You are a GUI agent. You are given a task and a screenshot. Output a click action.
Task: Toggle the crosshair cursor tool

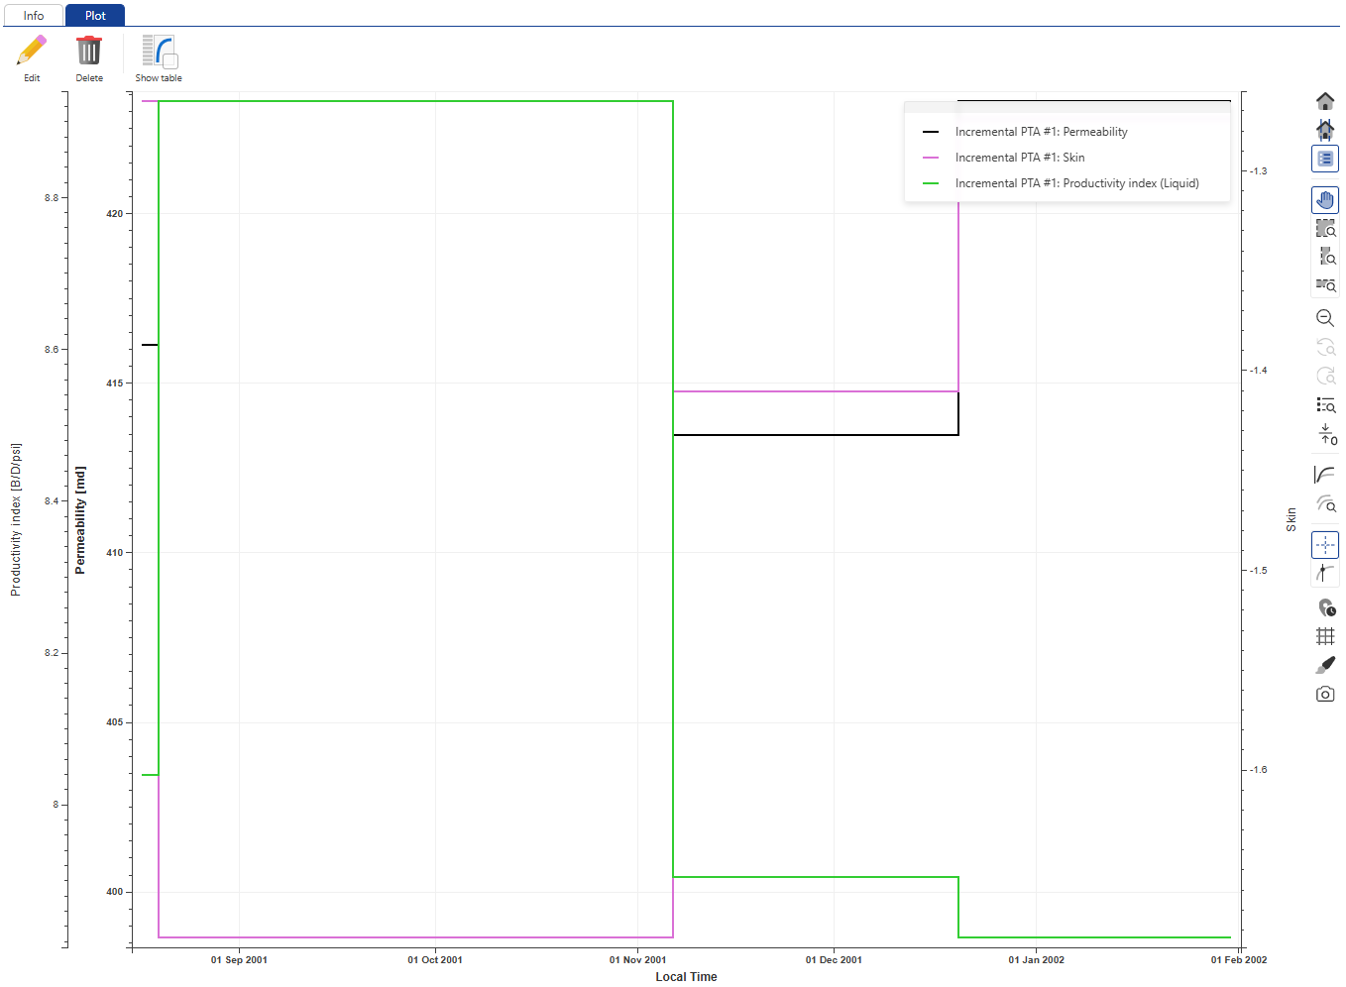(1325, 545)
